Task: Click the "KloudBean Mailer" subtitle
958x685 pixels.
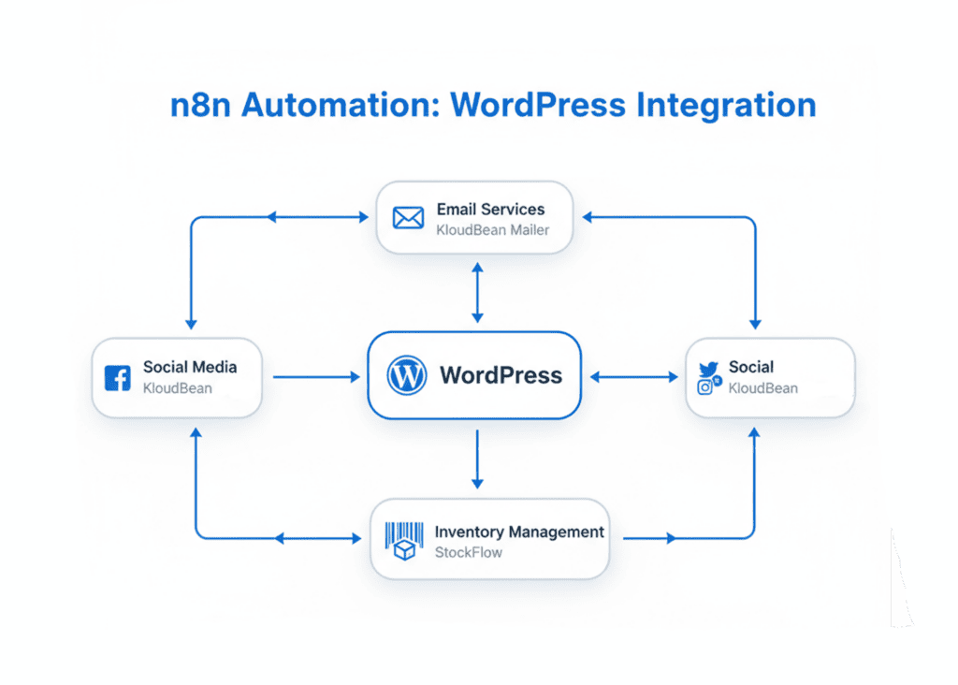Action: pos(492,230)
